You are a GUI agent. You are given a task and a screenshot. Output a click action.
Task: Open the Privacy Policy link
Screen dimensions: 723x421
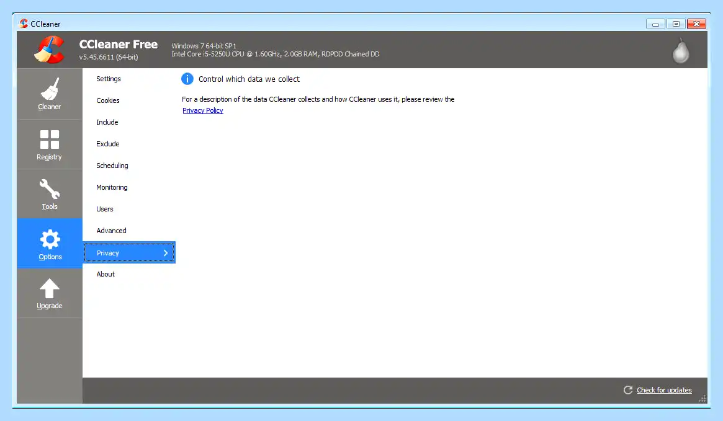[x=203, y=110]
